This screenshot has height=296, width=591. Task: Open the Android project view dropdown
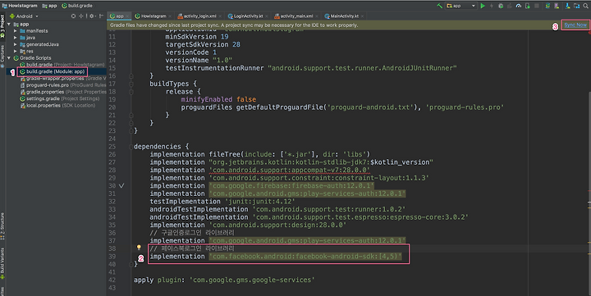[24, 16]
